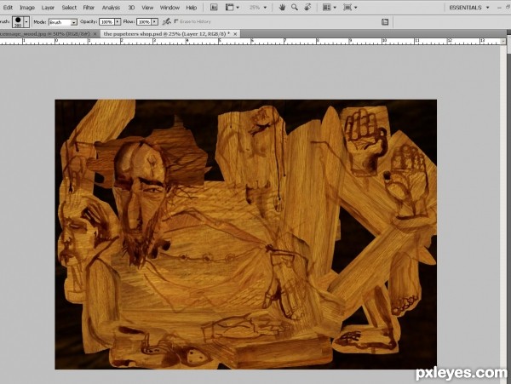This screenshot has height=384, width=511.
Task: Click the Flow value field
Action: pyautogui.click(x=144, y=22)
